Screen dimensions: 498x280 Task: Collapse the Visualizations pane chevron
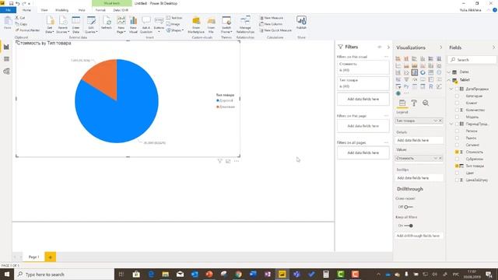(x=440, y=47)
